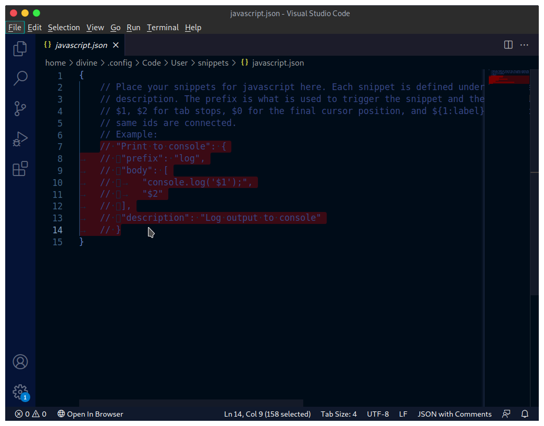The height and width of the screenshot is (426, 544).
Task: Expand the home breadcrumb segment
Action: pos(56,62)
